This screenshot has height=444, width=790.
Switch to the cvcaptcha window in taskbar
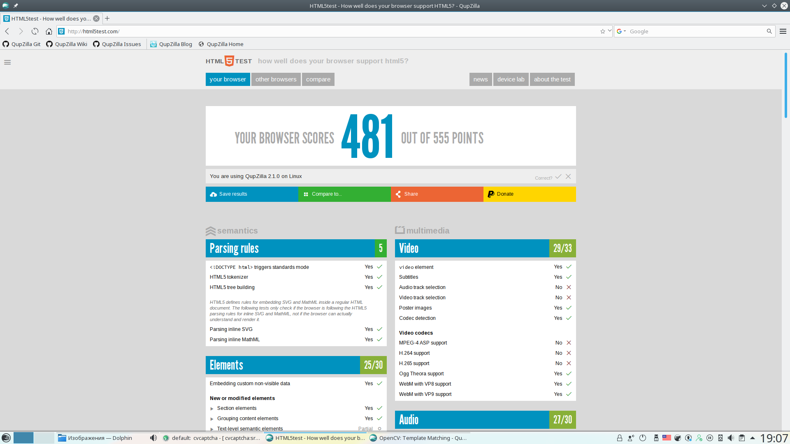(211, 438)
